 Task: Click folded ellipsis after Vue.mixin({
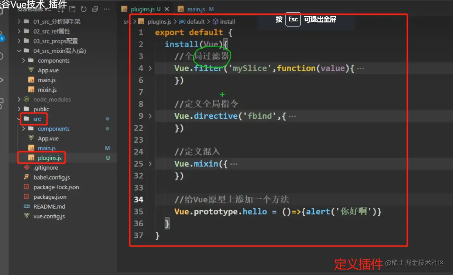click(x=233, y=164)
